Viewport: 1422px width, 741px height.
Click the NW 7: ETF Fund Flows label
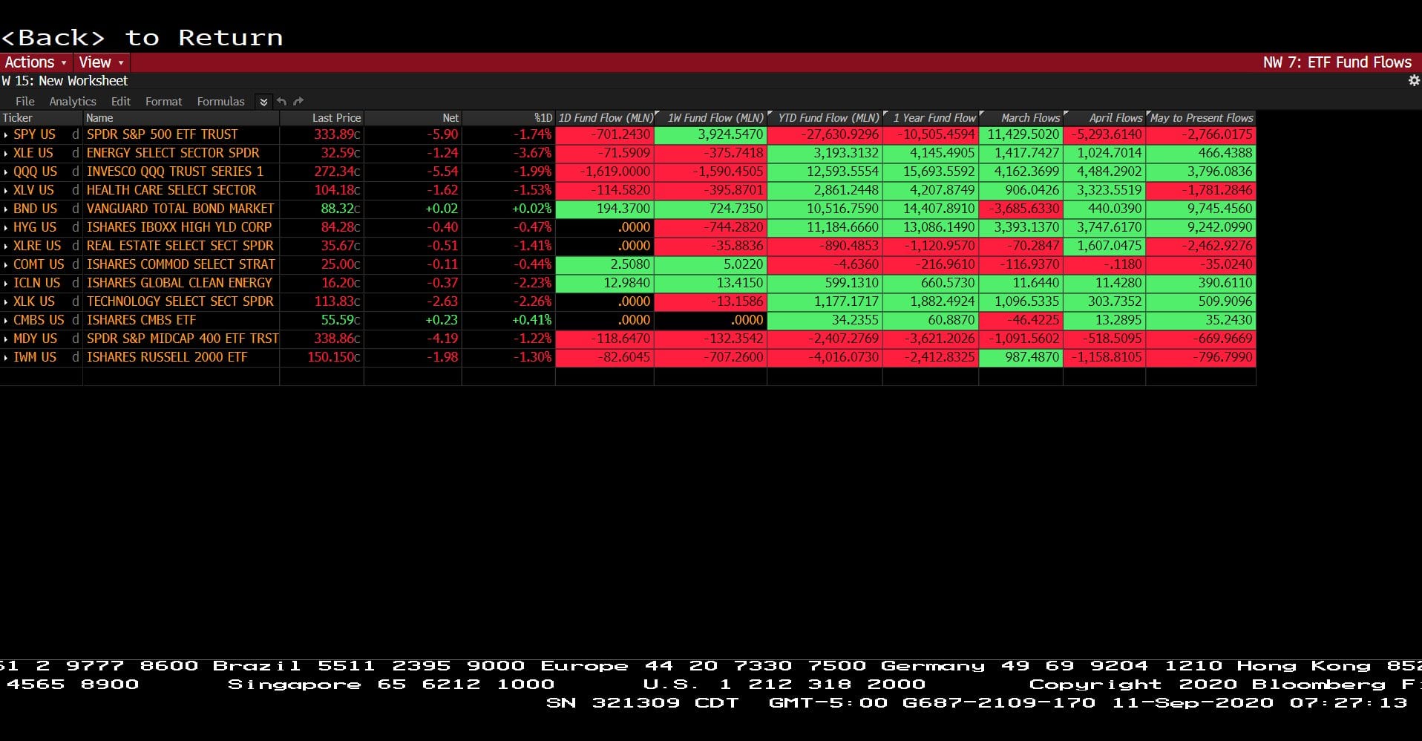point(1337,62)
